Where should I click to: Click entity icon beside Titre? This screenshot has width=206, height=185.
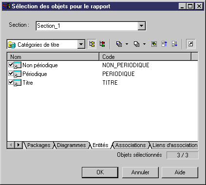coord(18,83)
